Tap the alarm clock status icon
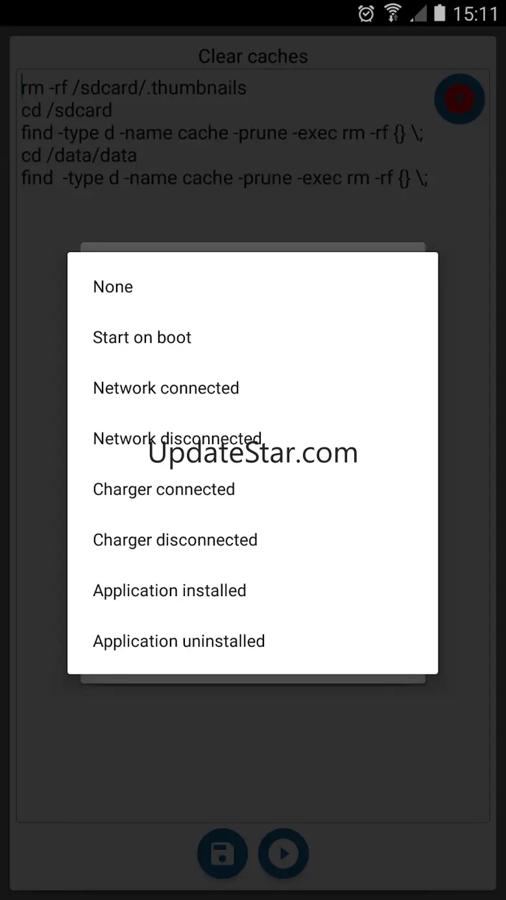The width and height of the screenshot is (506, 900). click(366, 13)
